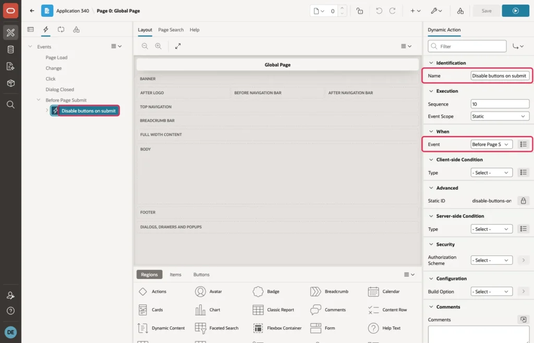Image resolution: width=534 pixels, height=343 pixels.
Task: Pick the Calendar region icon
Action: 373,291
